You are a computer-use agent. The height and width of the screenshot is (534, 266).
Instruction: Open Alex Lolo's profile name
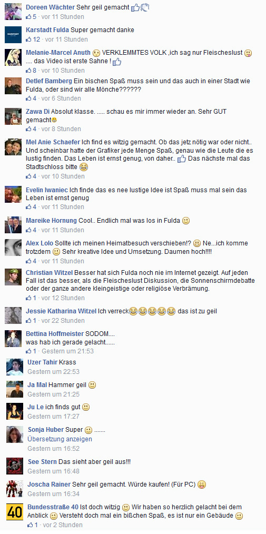click(x=40, y=243)
